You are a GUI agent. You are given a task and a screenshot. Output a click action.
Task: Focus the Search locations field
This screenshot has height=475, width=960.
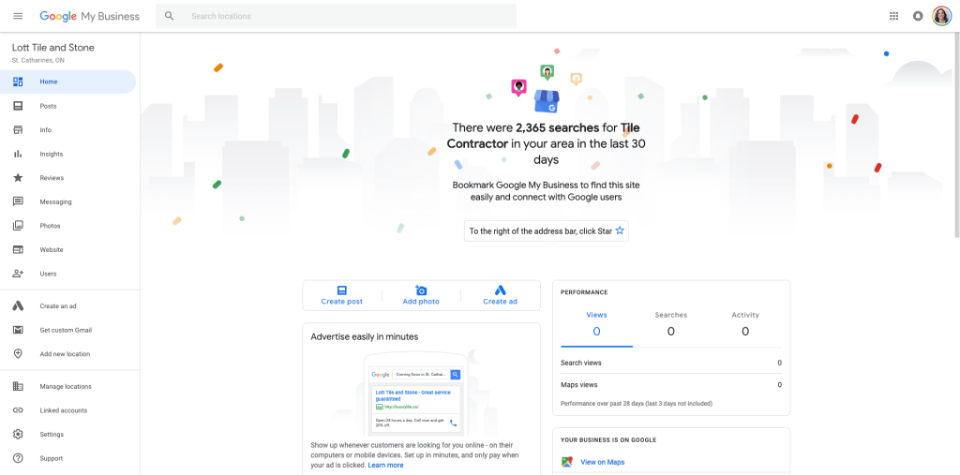336,16
